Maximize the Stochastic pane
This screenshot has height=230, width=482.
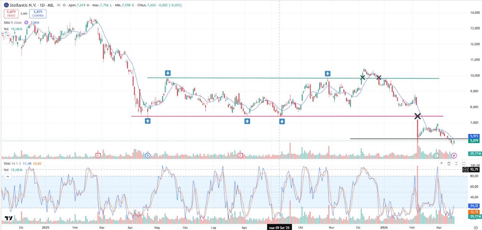pyautogui.click(x=464, y=163)
